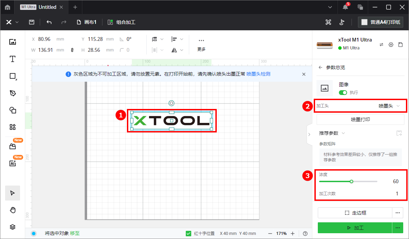Open the xTool logo menu

(x=12, y=22)
